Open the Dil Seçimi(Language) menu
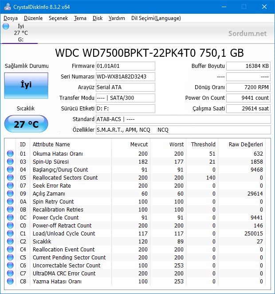Viewport: 275px width, 294px height. 156,18
